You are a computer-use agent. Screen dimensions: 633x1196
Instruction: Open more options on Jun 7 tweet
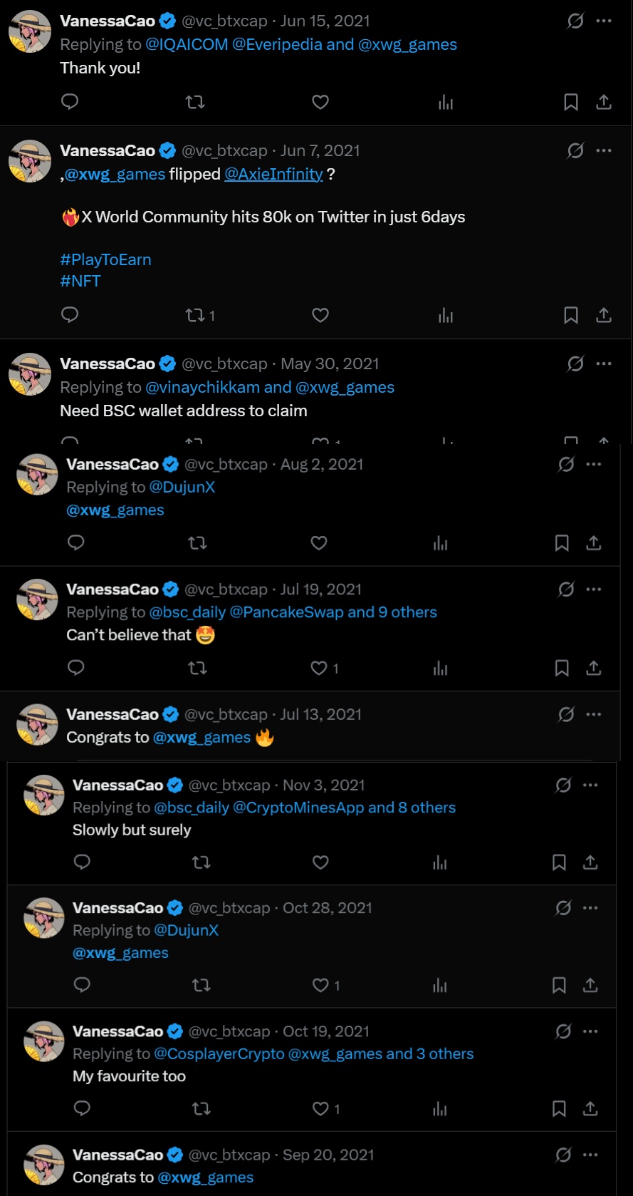tap(604, 150)
